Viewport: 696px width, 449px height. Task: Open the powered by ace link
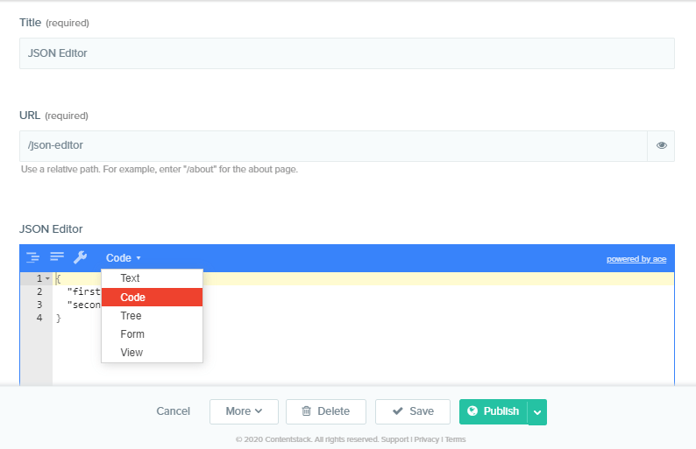[x=636, y=259]
